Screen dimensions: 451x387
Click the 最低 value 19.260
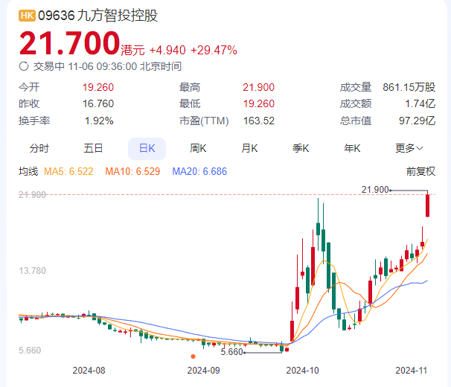(259, 103)
